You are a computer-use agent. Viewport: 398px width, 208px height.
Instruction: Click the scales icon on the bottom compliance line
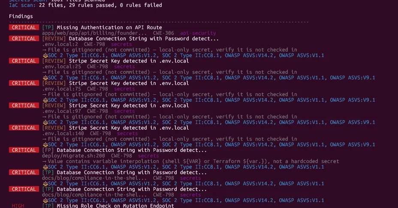point(45,200)
